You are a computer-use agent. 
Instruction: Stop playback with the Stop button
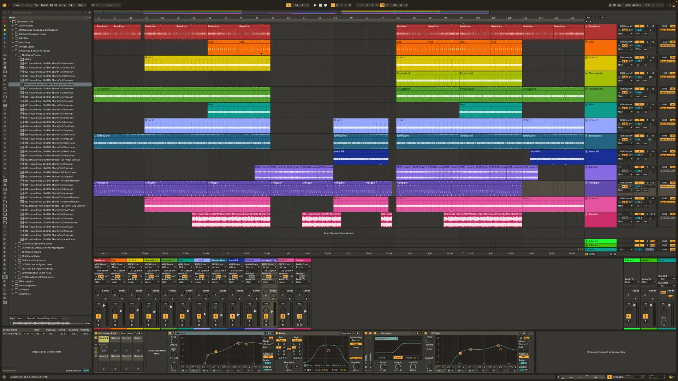[320, 5]
